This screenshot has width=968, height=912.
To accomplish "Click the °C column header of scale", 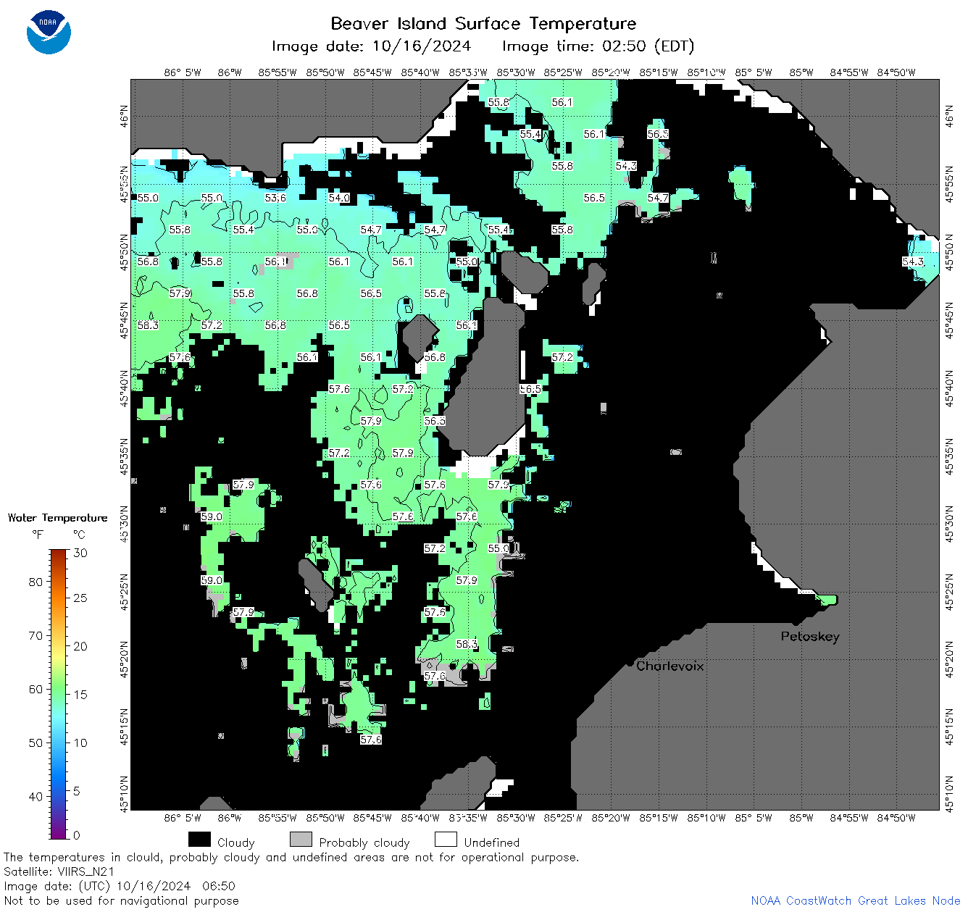I will pos(79,535).
